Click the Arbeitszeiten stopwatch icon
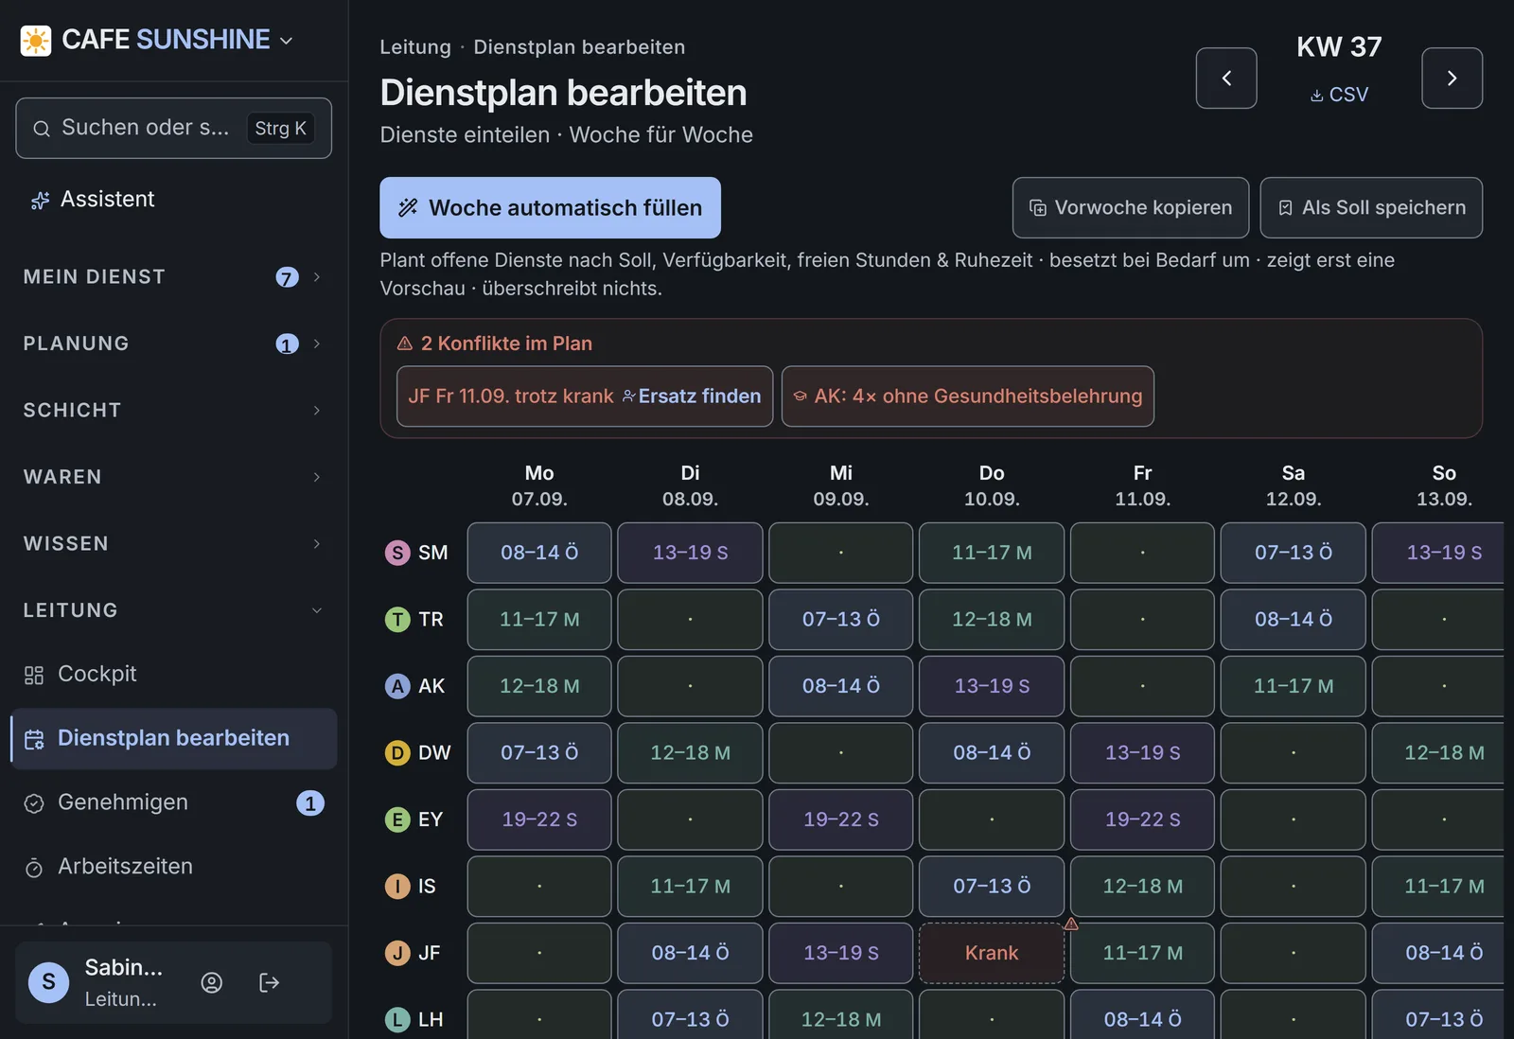Image resolution: width=1514 pixels, height=1039 pixels. 34,868
